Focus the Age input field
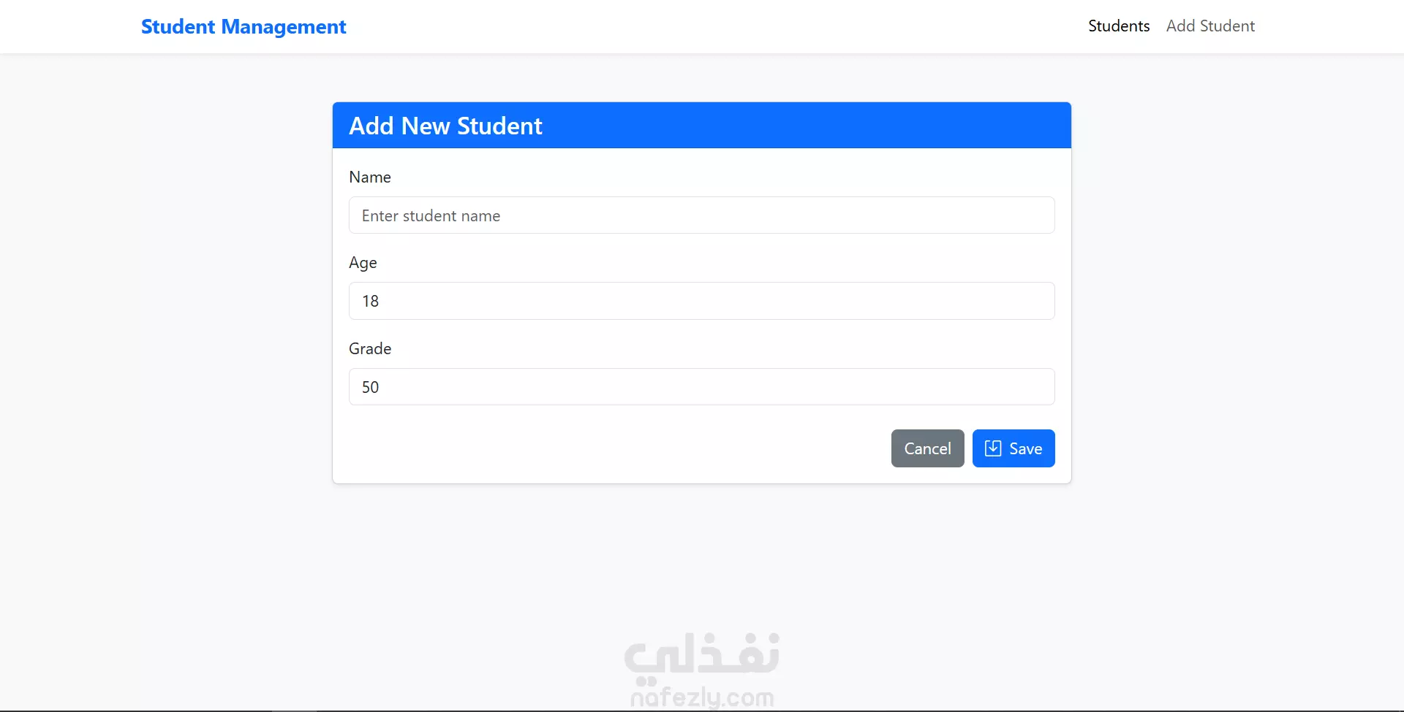1404x712 pixels. [x=702, y=301]
